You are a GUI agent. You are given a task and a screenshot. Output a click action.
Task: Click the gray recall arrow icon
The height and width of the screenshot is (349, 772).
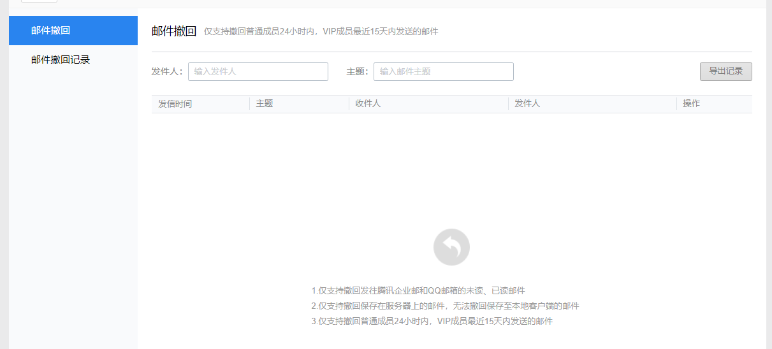coord(451,247)
